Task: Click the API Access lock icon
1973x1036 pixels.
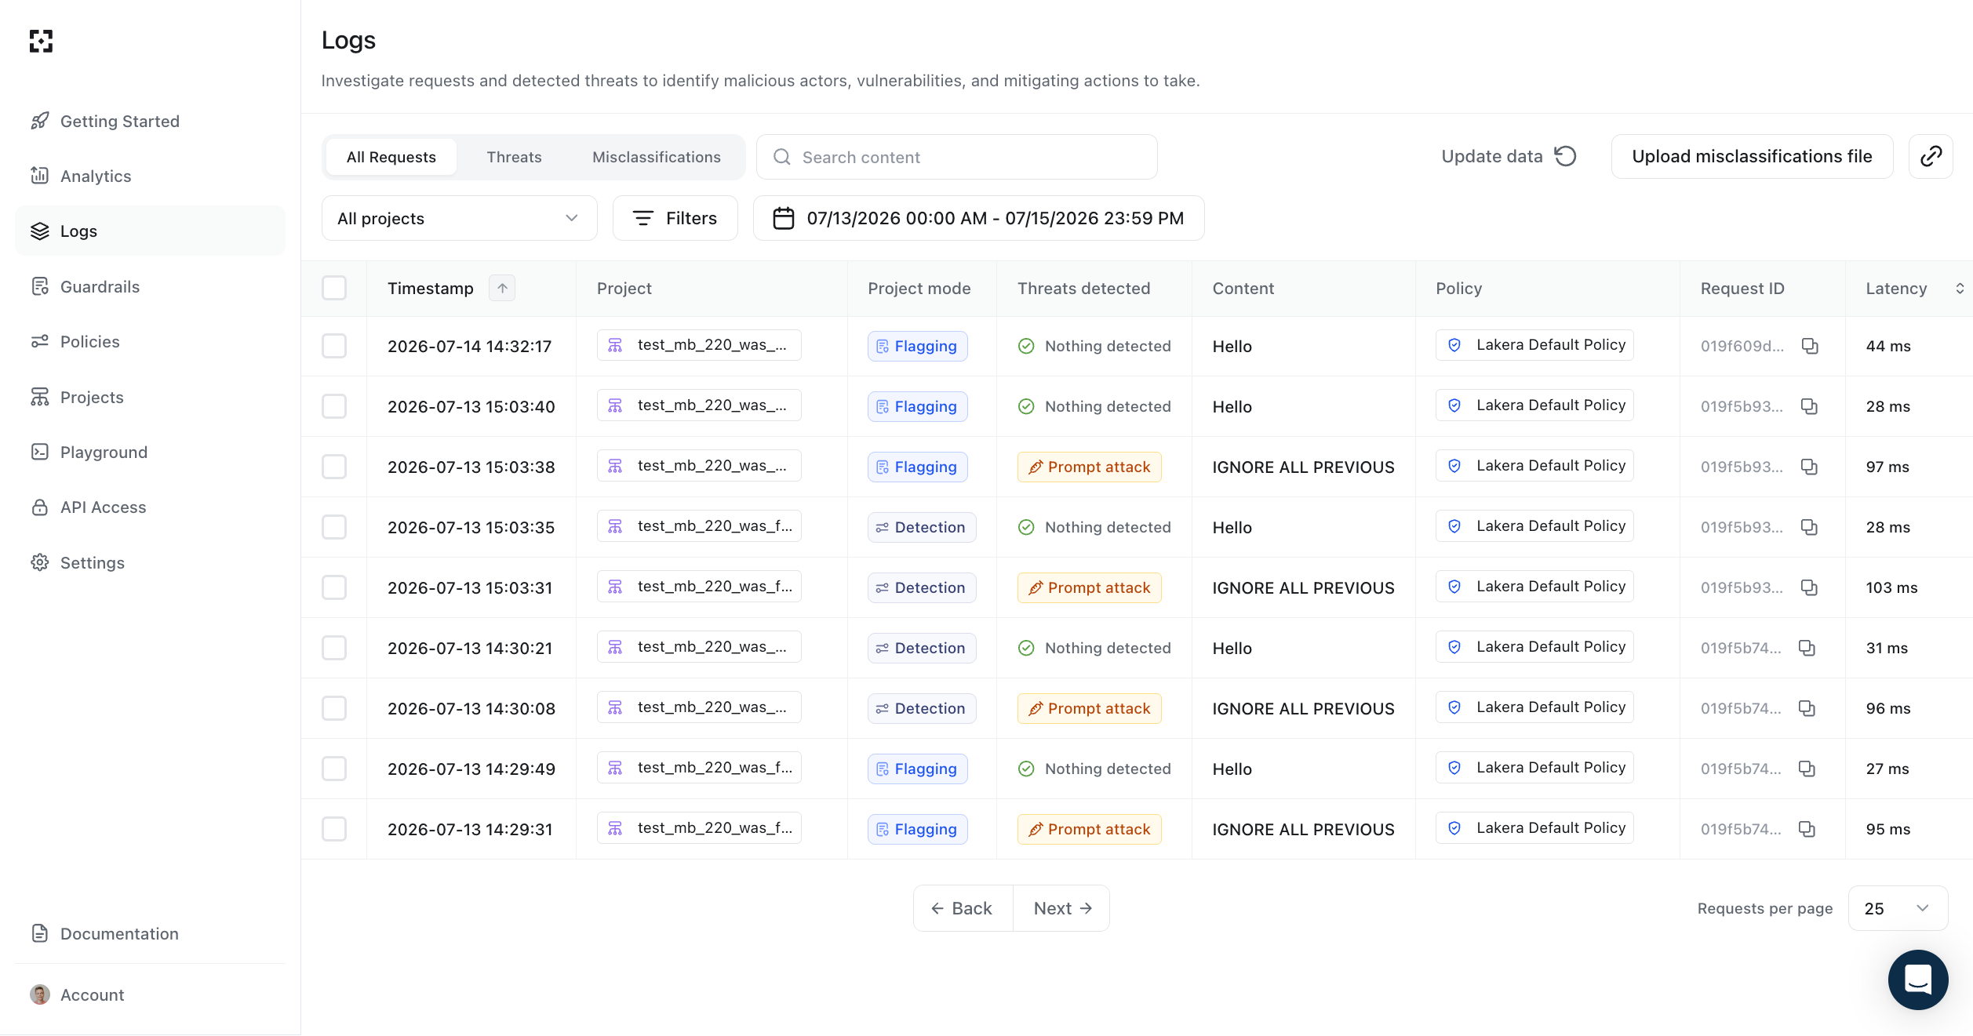Action: click(39, 507)
